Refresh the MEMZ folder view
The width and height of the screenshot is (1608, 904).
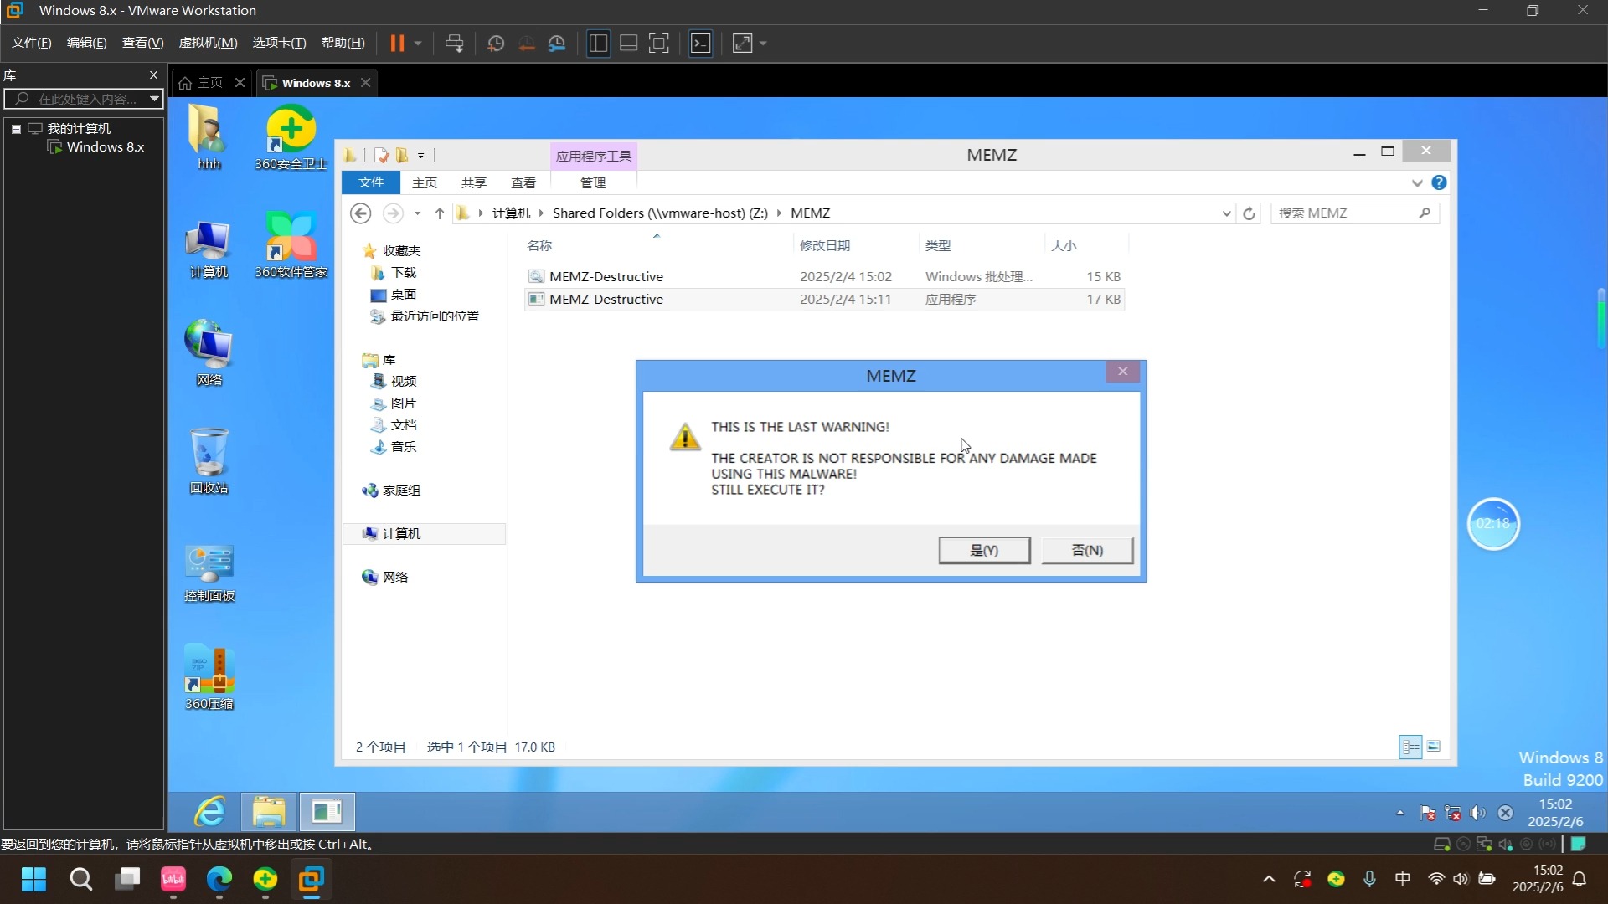[x=1249, y=213]
